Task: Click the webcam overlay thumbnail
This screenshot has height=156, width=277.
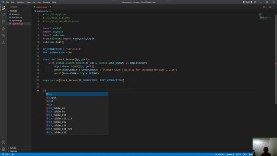Action: pos(264,146)
